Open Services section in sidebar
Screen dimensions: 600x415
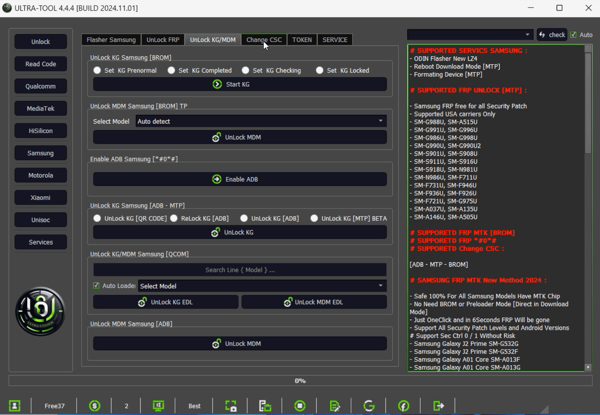[x=40, y=242]
